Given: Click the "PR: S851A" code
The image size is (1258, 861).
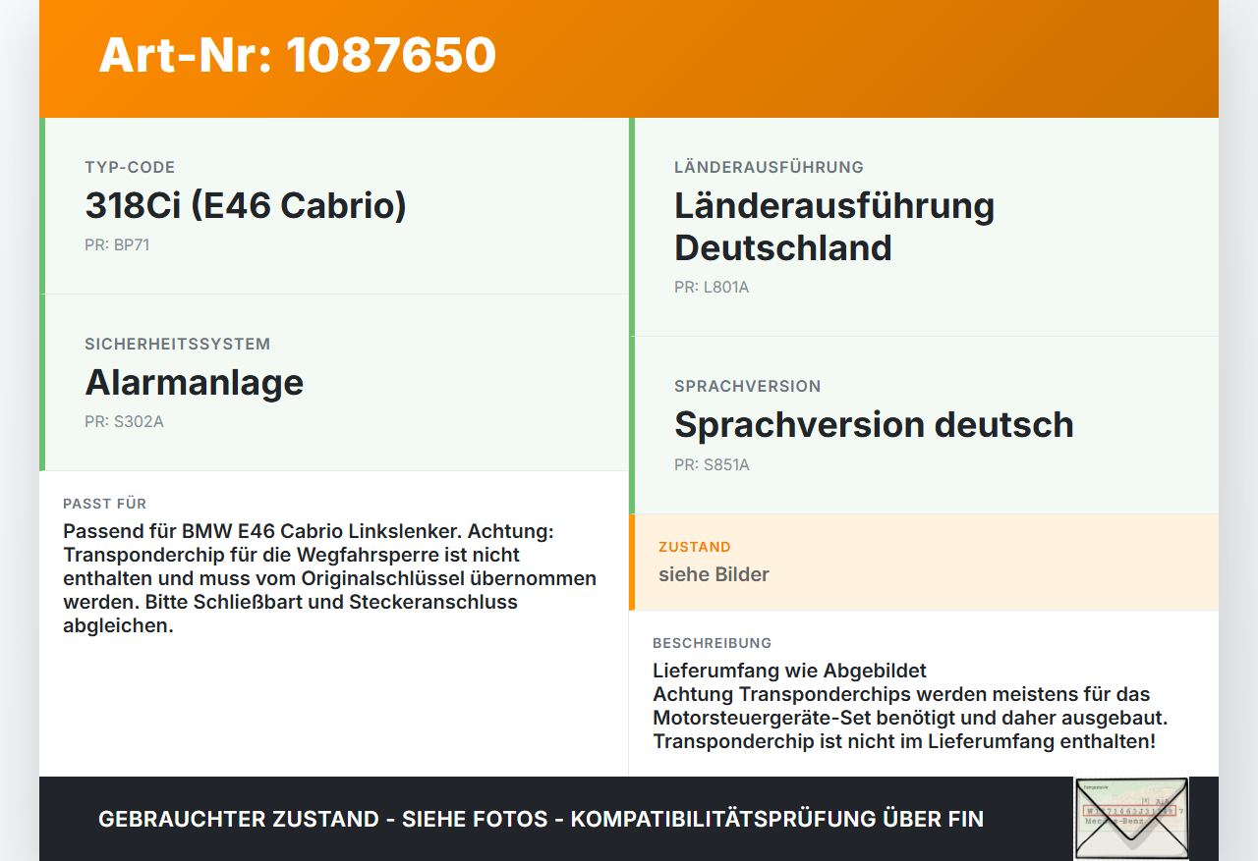Looking at the screenshot, I should click(712, 464).
